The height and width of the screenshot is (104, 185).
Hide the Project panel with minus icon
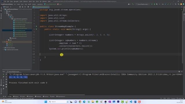click(31, 7)
